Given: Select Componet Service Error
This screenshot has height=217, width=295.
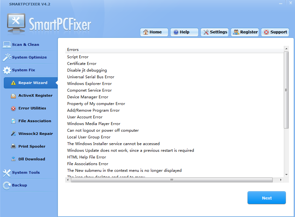Looking at the screenshot, I should (x=89, y=90).
